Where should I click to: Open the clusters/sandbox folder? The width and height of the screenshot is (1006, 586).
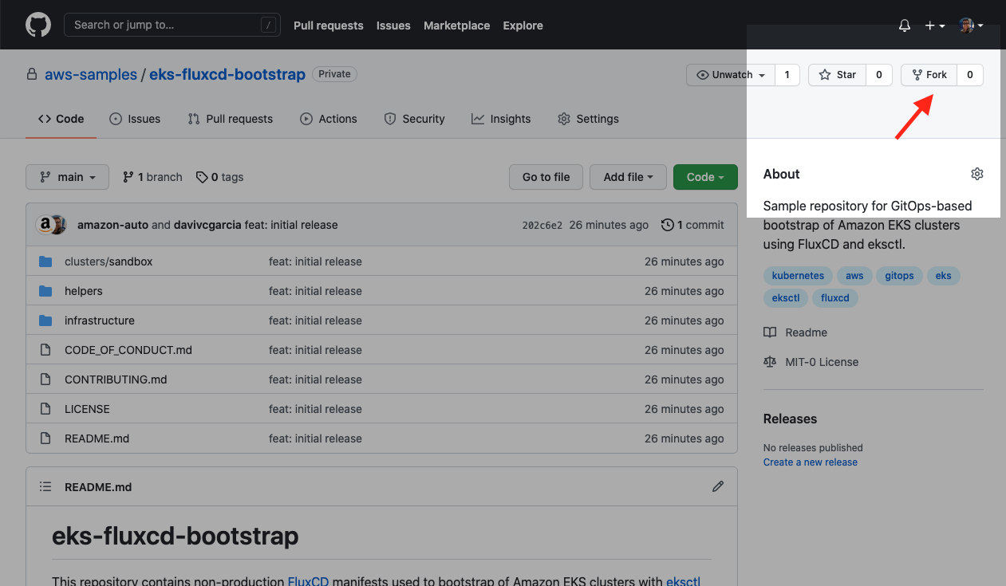point(108,262)
